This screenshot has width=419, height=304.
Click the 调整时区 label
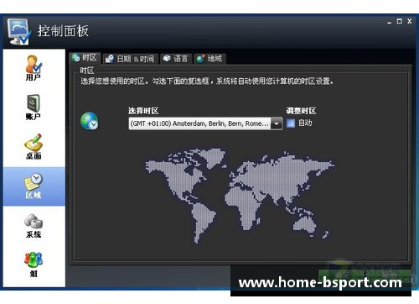301,111
